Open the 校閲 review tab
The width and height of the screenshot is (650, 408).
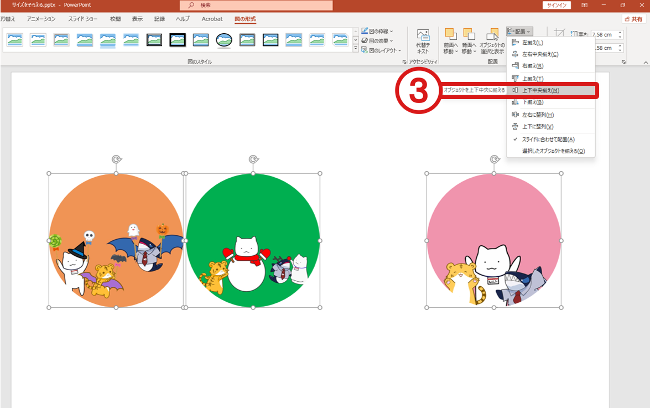pos(115,19)
